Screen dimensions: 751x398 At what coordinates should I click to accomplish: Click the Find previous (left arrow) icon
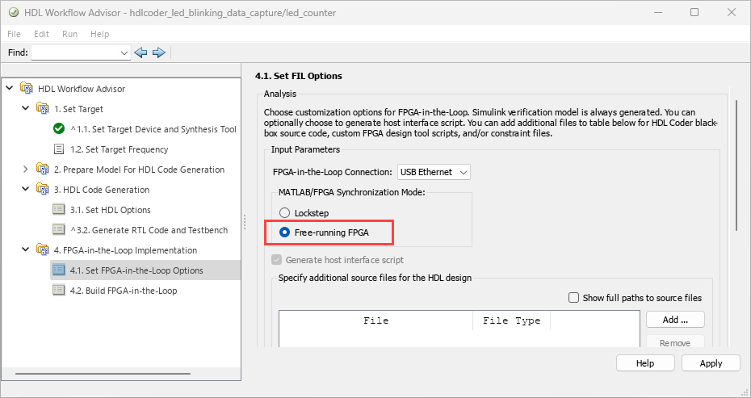141,52
